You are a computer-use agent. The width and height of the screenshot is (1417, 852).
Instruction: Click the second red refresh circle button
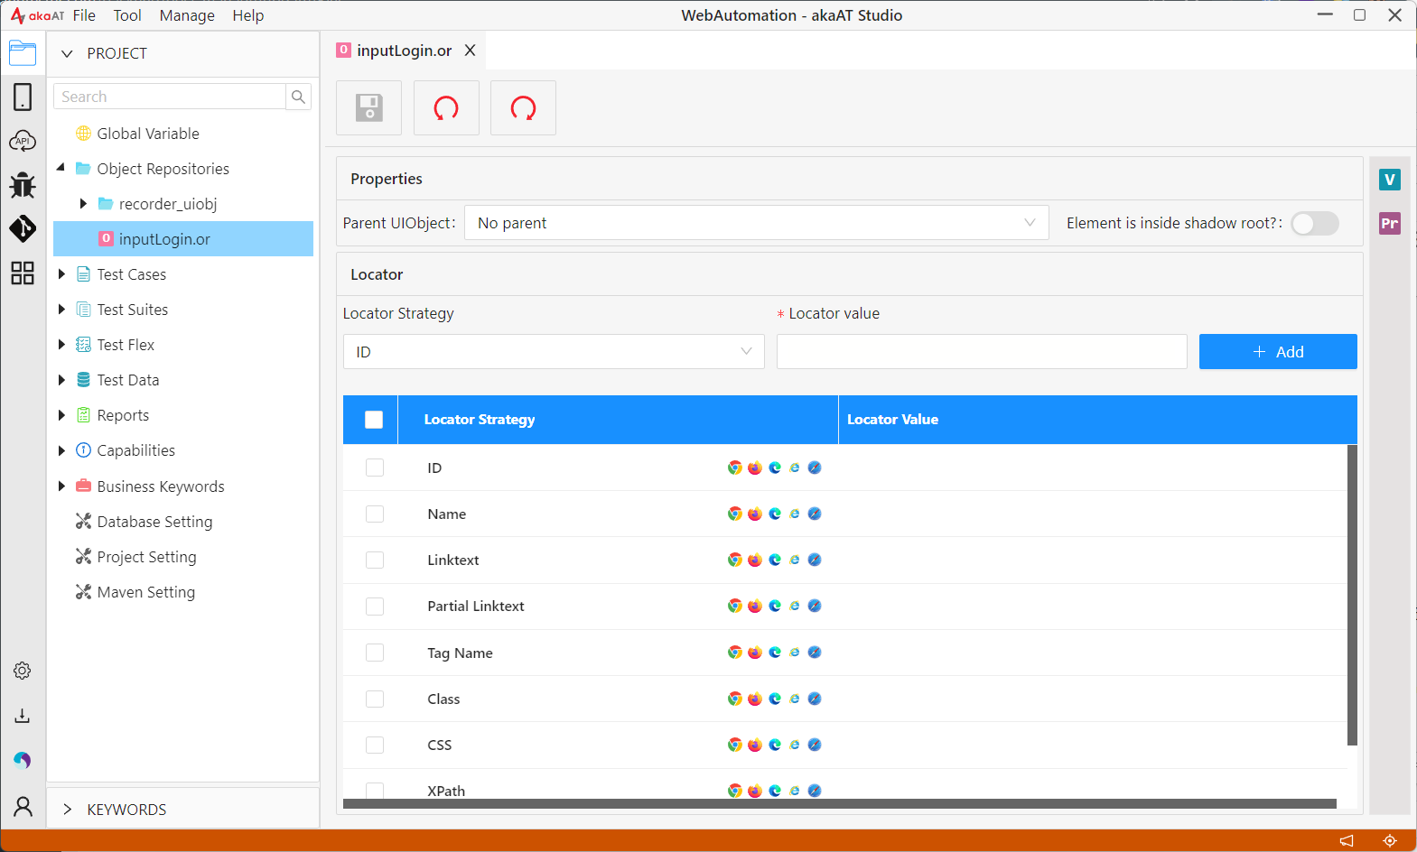tap(523, 107)
